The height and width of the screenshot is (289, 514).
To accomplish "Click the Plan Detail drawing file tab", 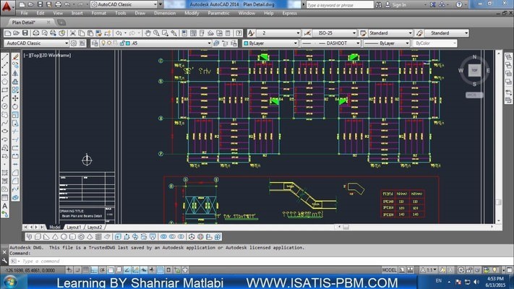I will click(24, 22).
